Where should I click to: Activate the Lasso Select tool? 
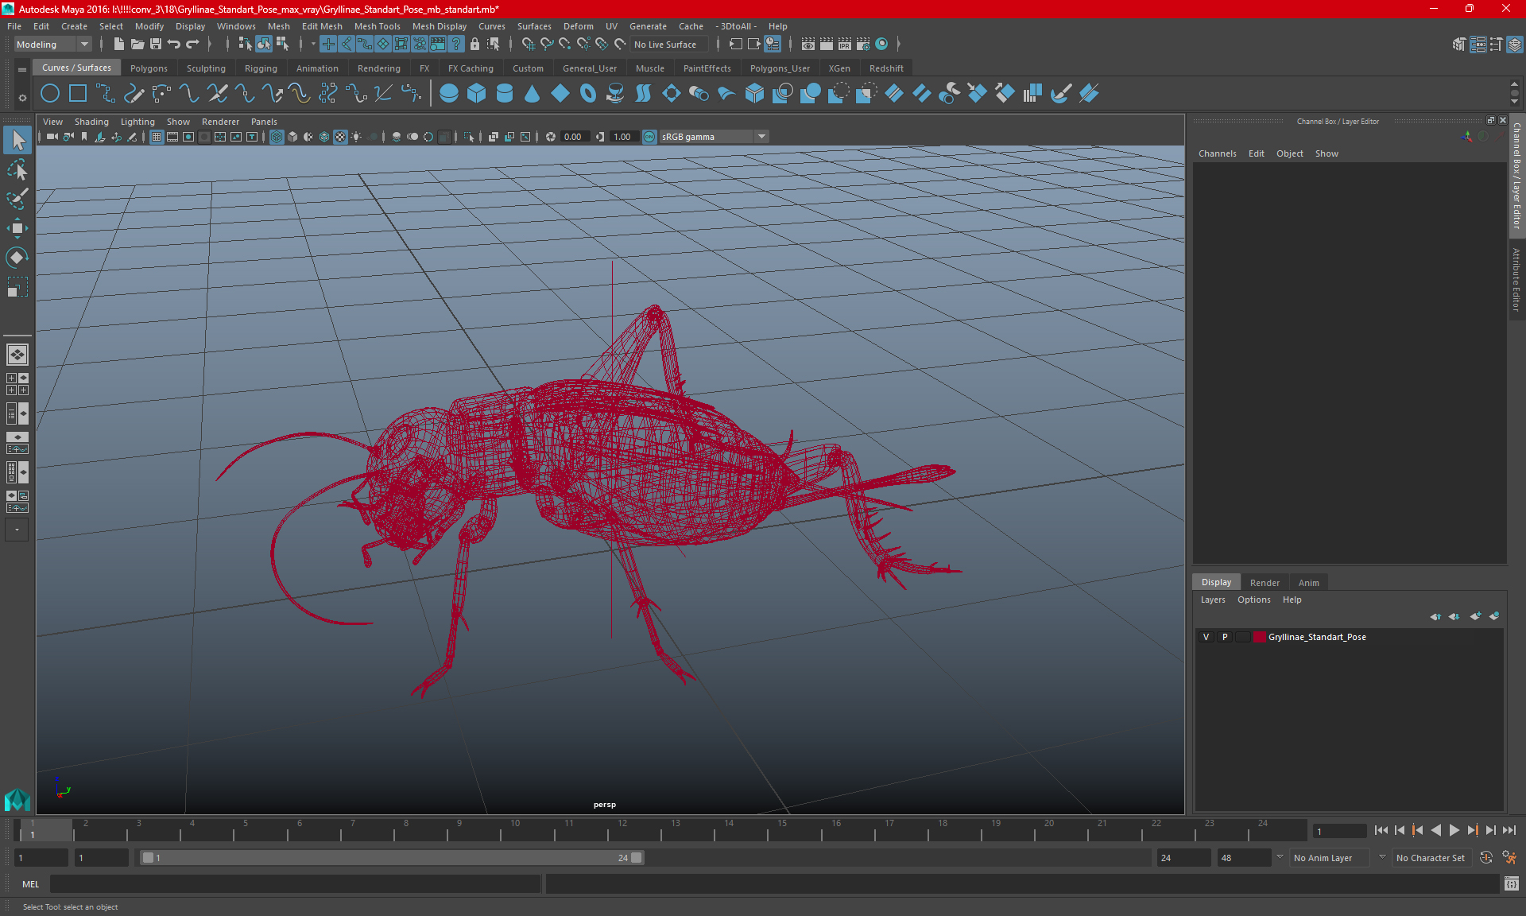click(x=17, y=170)
